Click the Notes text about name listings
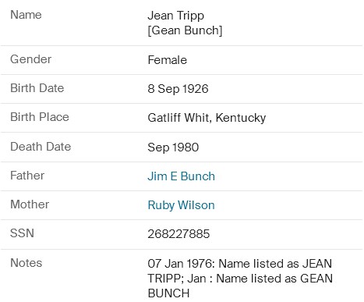 [x=240, y=279]
